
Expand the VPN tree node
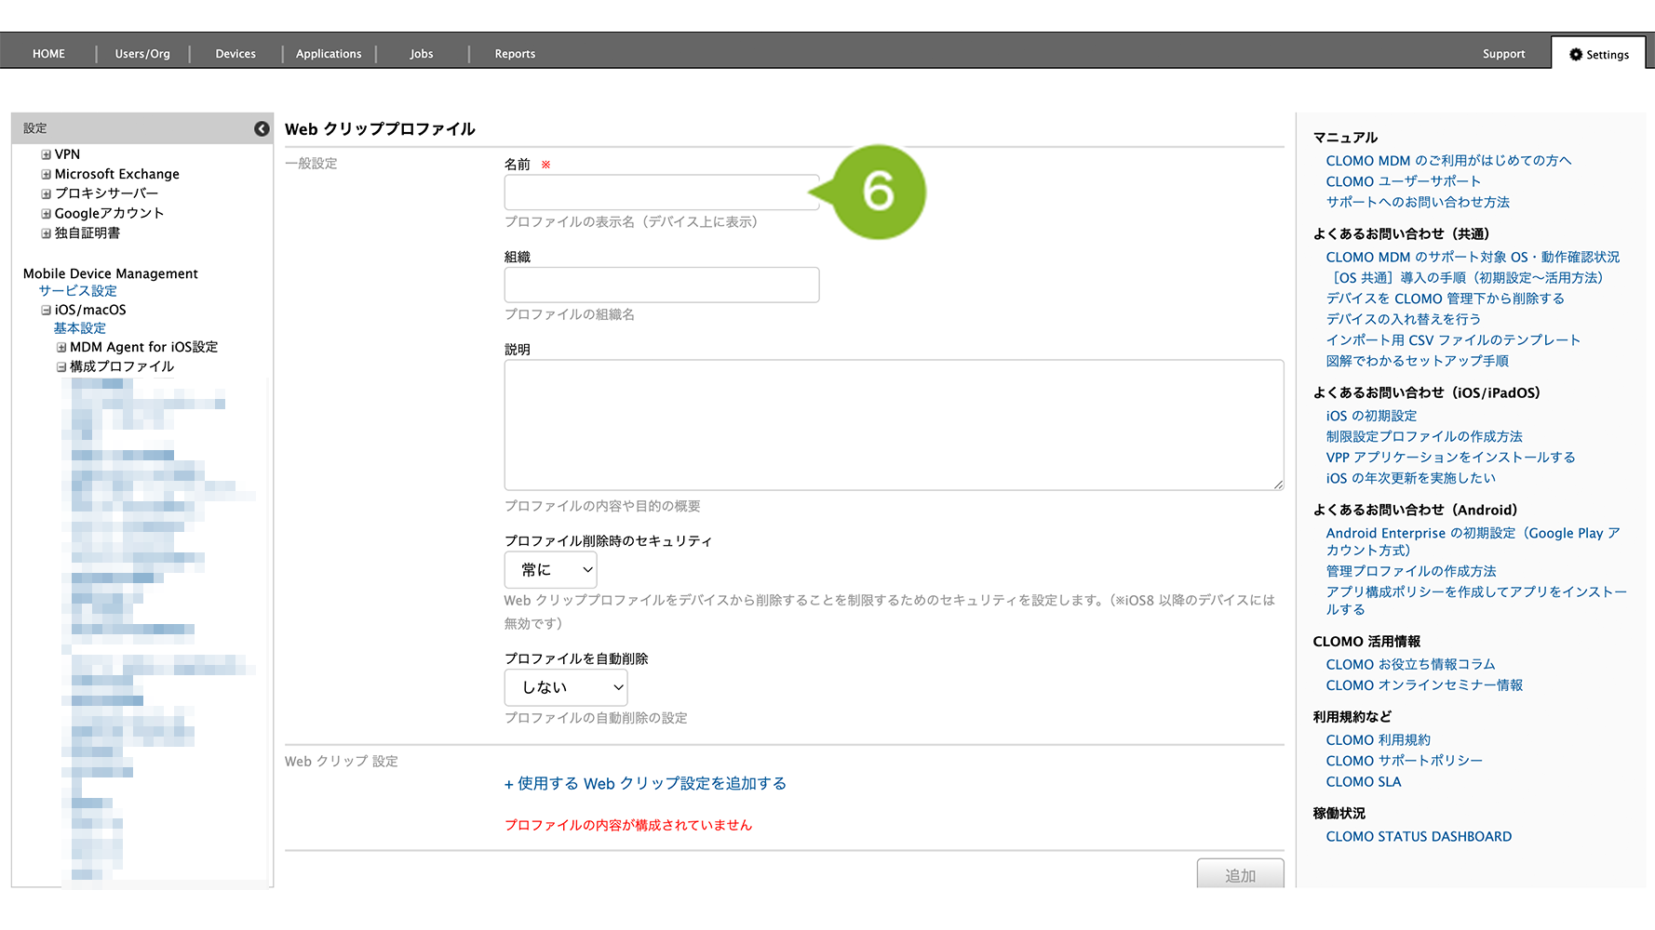coord(47,154)
